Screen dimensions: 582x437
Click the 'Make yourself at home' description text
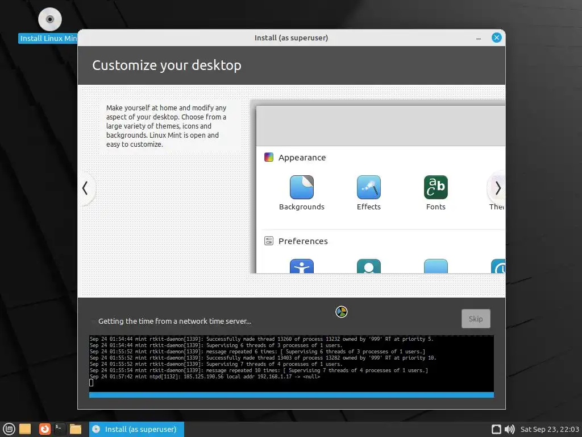click(167, 126)
